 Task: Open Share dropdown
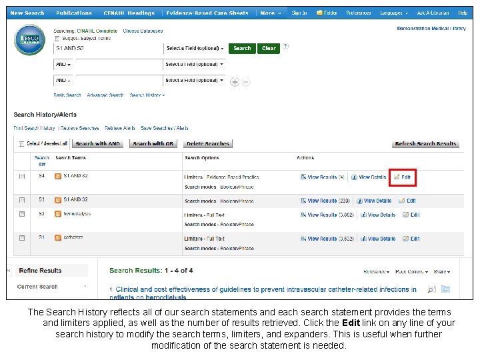[442, 271]
